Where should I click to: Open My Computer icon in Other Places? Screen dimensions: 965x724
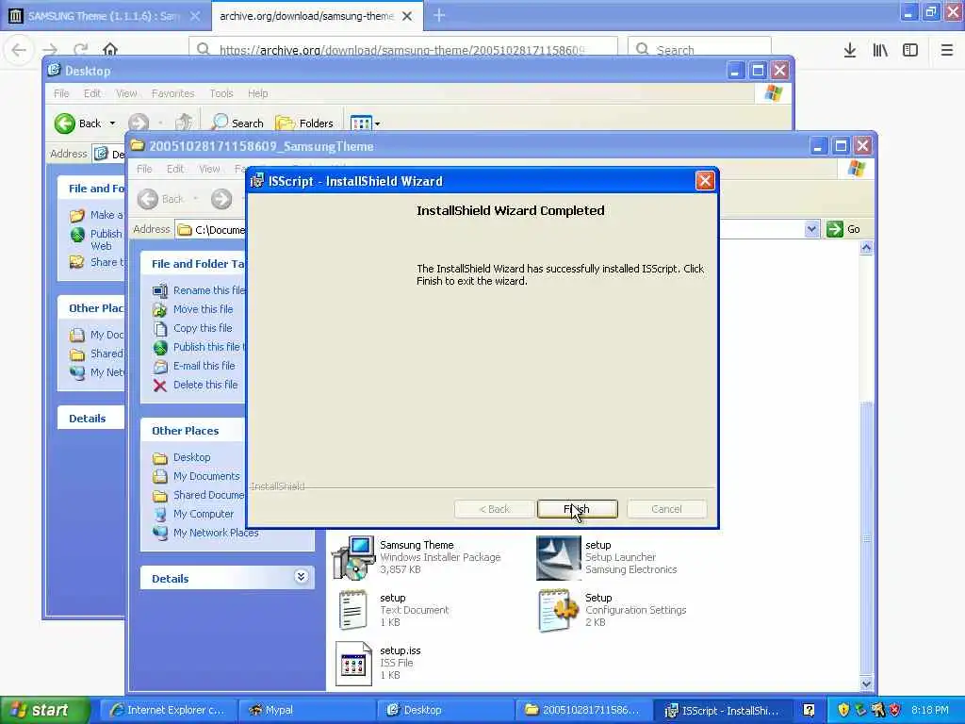[x=160, y=514]
